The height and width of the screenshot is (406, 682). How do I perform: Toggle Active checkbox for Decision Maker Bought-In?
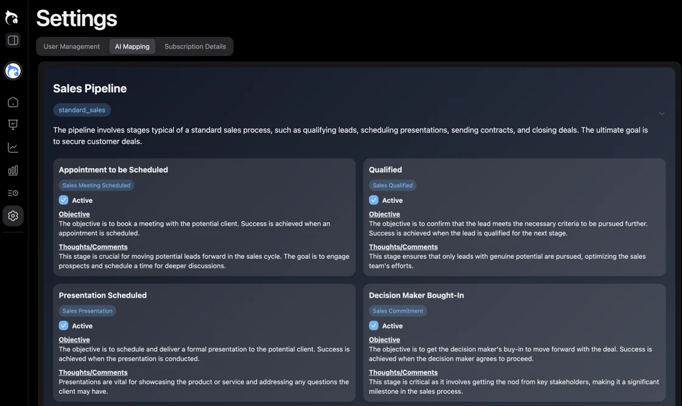374,326
